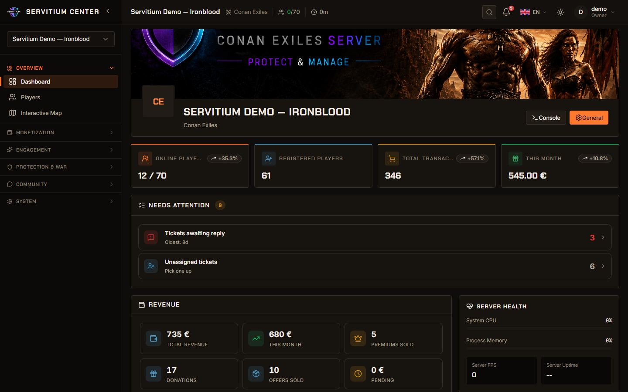This screenshot has height=392, width=628.
Task: Click the Server Health heart icon
Action: 470,306
